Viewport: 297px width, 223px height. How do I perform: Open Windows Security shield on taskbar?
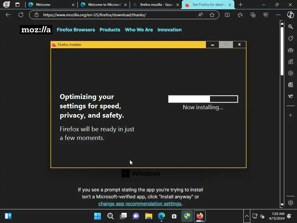(187, 216)
